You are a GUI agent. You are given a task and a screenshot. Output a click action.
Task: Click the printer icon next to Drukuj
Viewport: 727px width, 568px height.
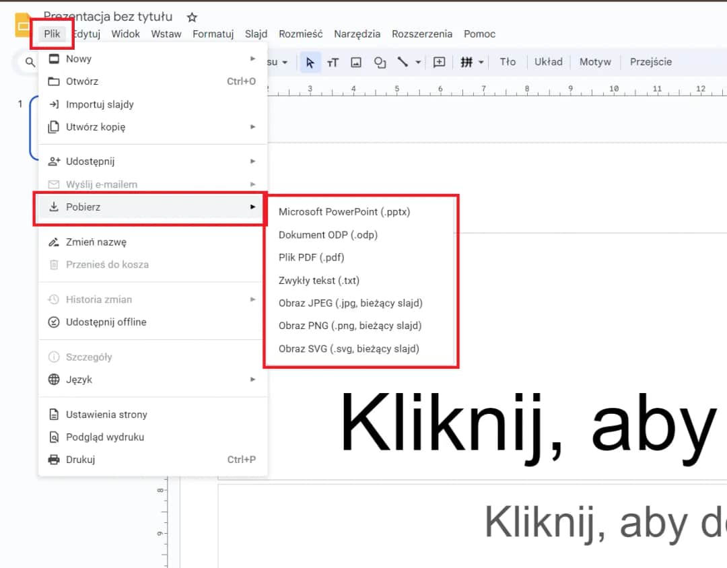[54, 459]
